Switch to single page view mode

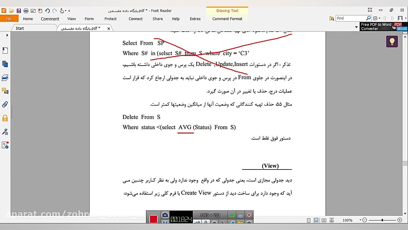pos(309,220)
